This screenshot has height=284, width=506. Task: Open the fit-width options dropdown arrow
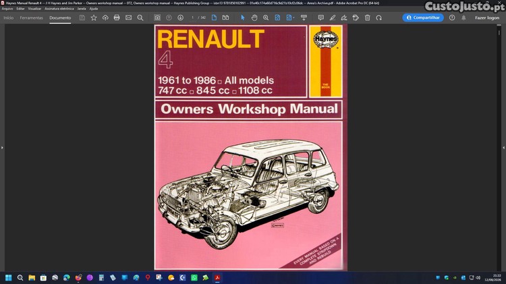tap(293, 18)
